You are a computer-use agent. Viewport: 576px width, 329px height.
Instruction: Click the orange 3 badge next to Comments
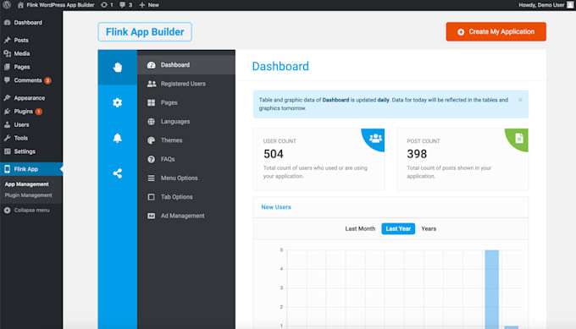[47, 80]
